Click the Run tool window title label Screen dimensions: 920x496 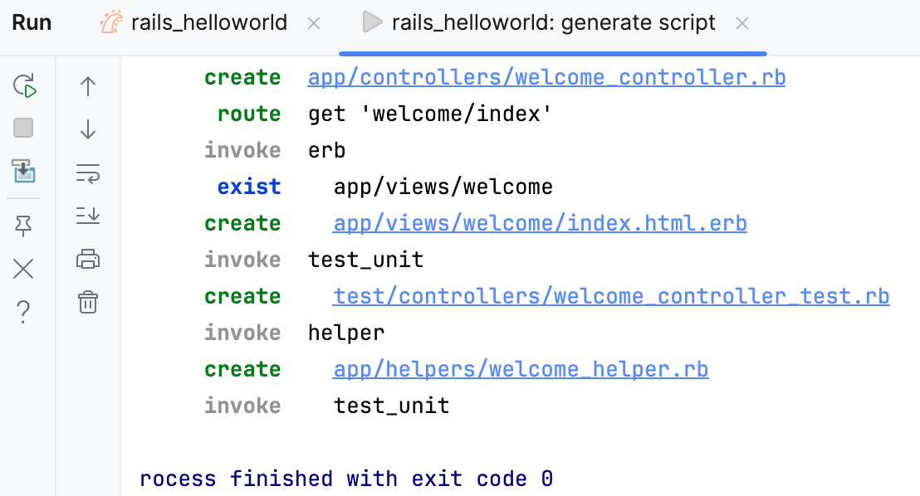click(x=32, y=22)
